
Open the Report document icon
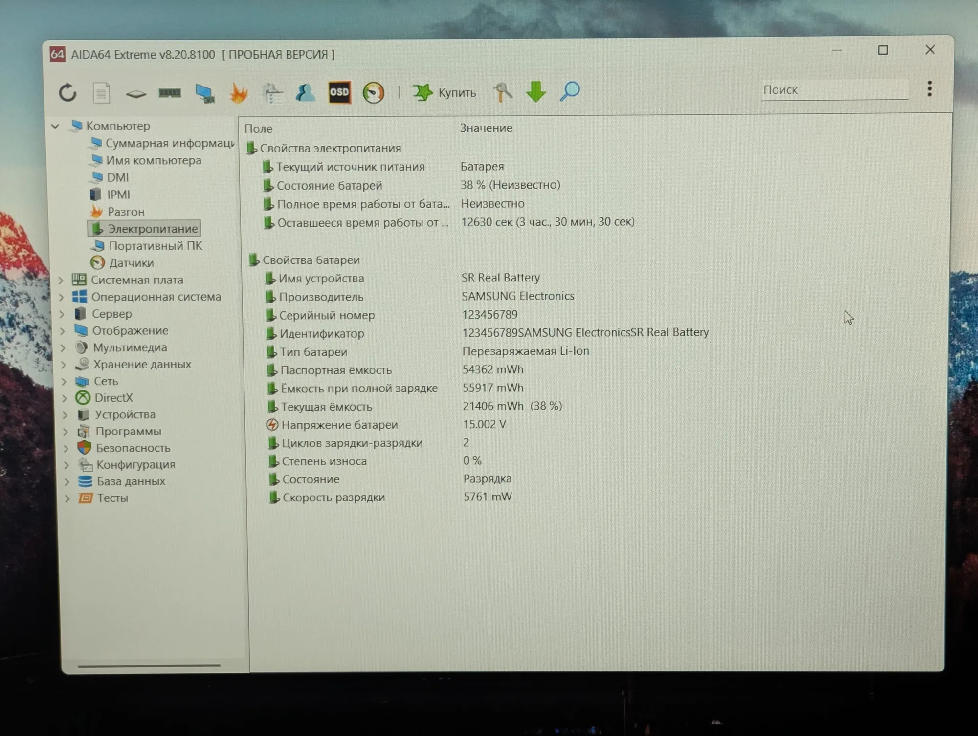[x=101, y=93]
